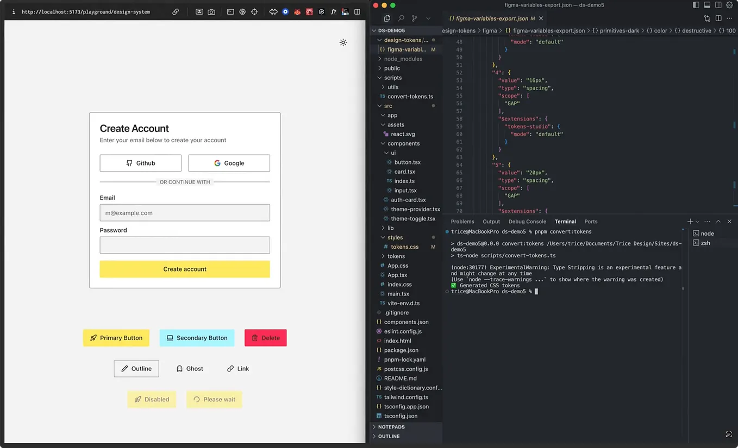Collapse the components folder
The image size is (738, 448).
click(406, 143)
